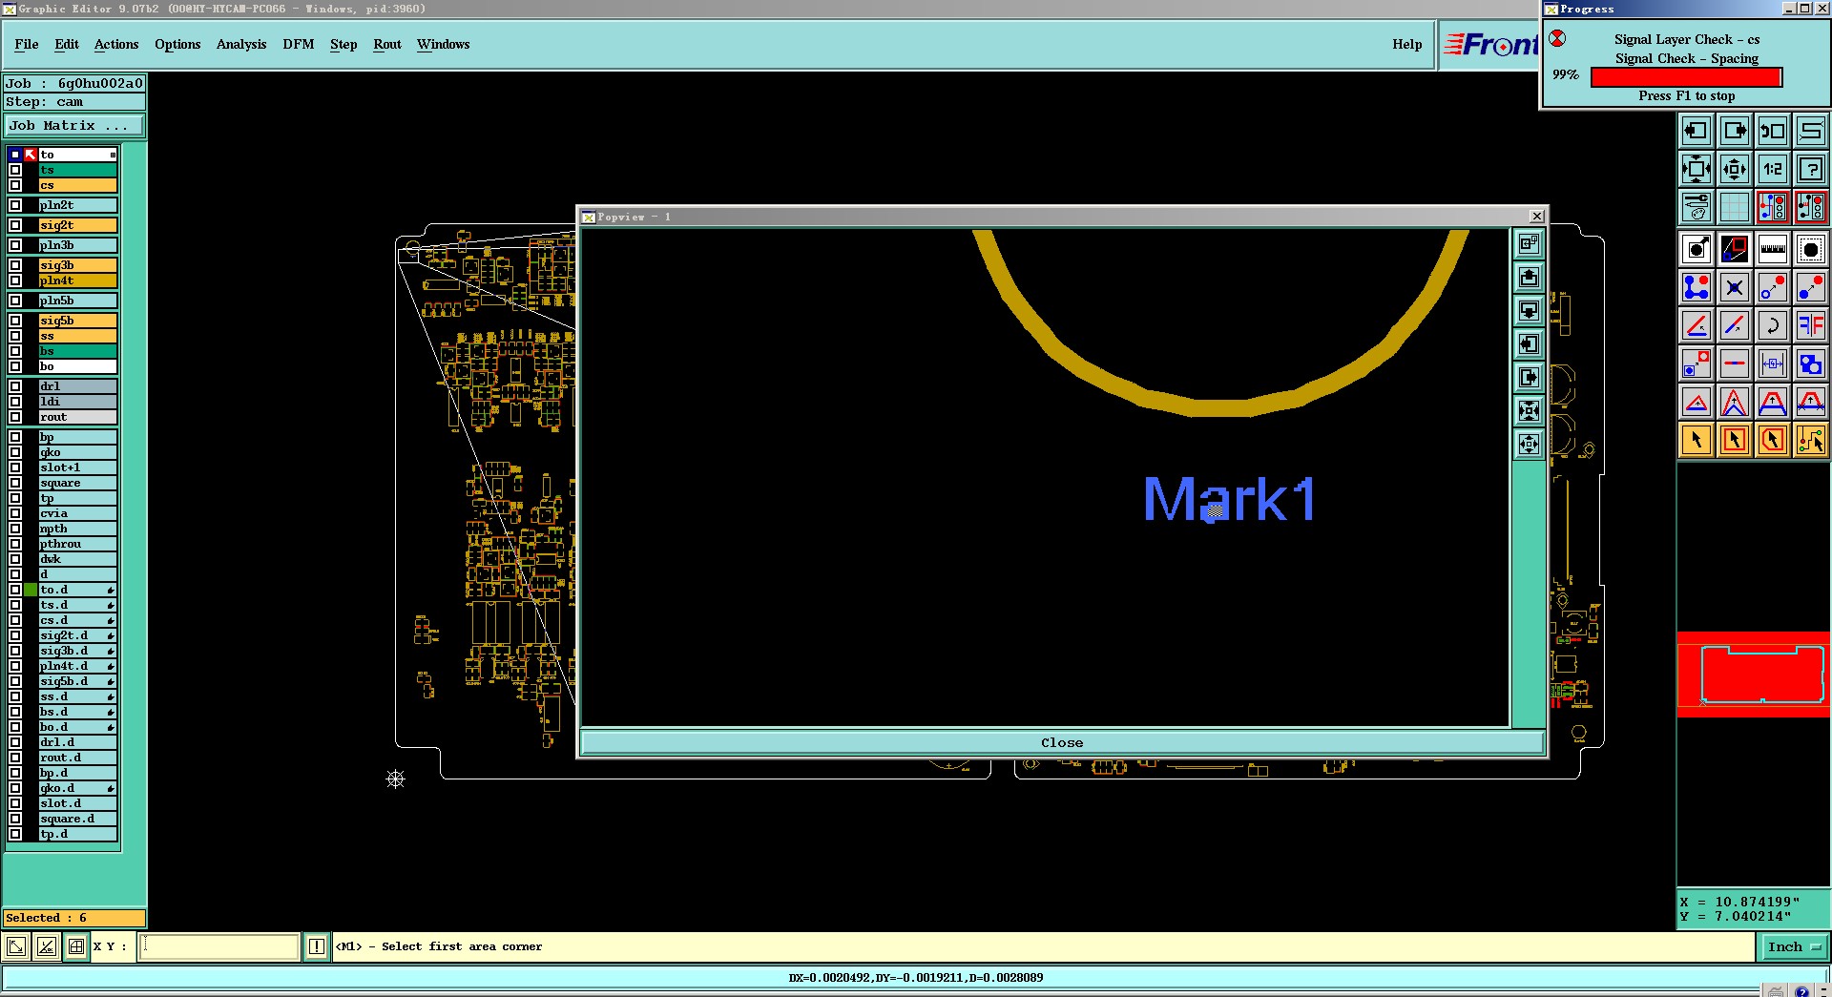Open the Inch units dropdown
The height and width of the screenshot is (997, 1832).
coord(1794,946)
